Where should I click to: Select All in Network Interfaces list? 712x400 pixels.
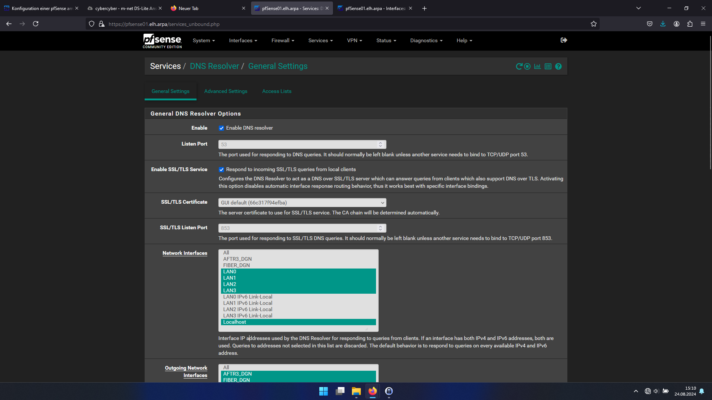298,253
